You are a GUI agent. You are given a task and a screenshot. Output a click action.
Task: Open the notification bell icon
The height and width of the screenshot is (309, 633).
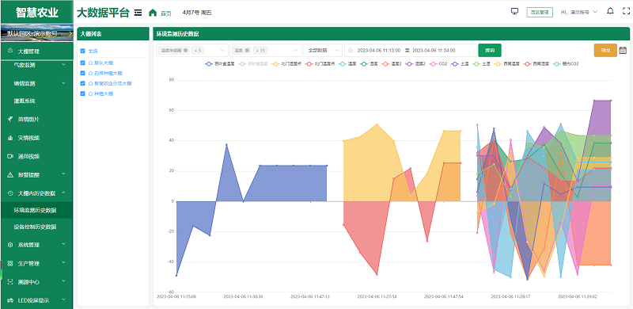pos(610,11)
